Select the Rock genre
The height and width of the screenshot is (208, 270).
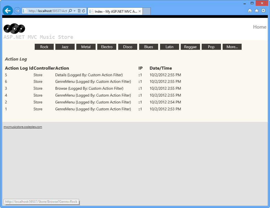coord(44,47)
